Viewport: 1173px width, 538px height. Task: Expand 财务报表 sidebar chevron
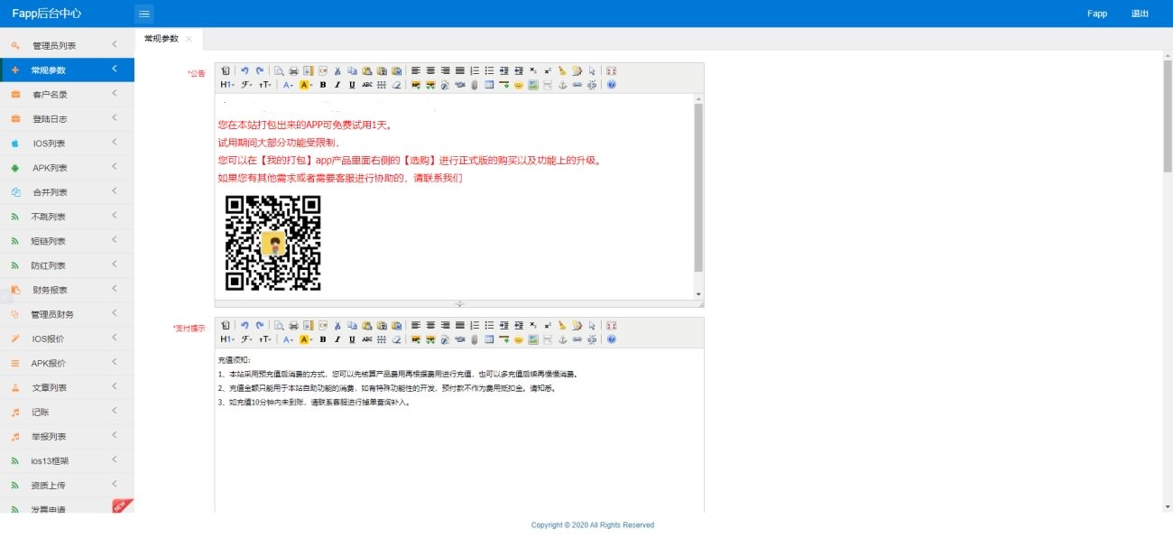click(x=115, y=289)
